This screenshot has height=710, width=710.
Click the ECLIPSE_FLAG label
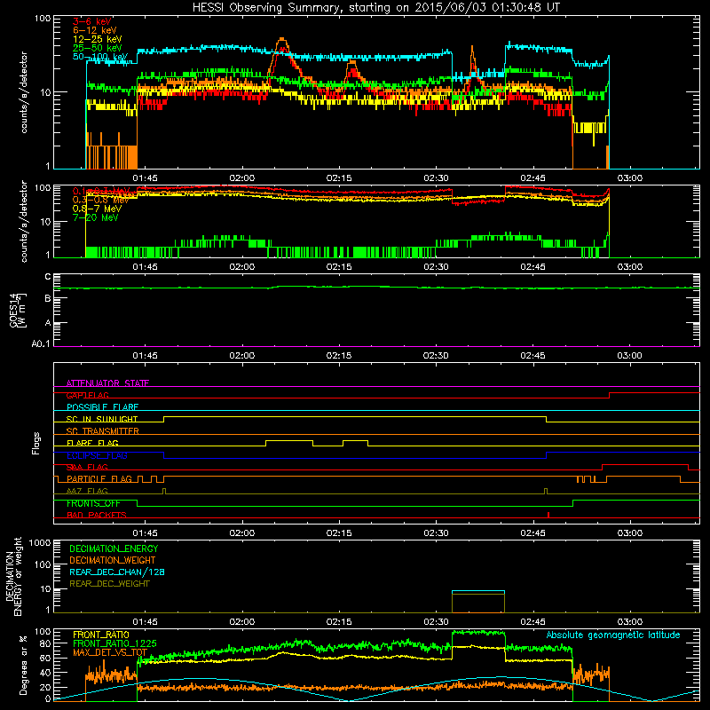coord(97,455)
